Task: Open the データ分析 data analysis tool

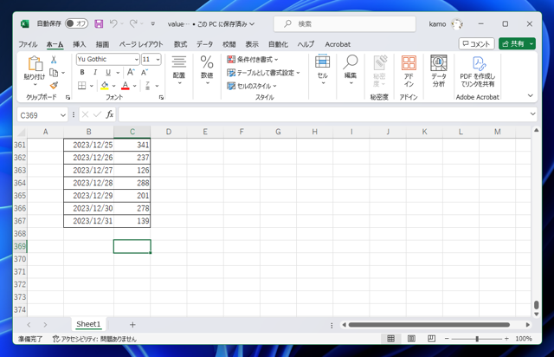Action: [x=439, y=70]
